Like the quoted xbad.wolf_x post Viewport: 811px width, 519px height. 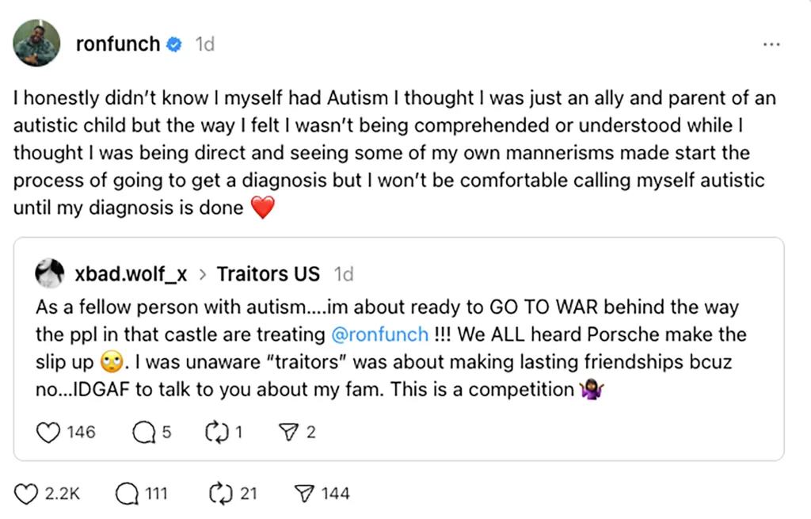(48, 432)
